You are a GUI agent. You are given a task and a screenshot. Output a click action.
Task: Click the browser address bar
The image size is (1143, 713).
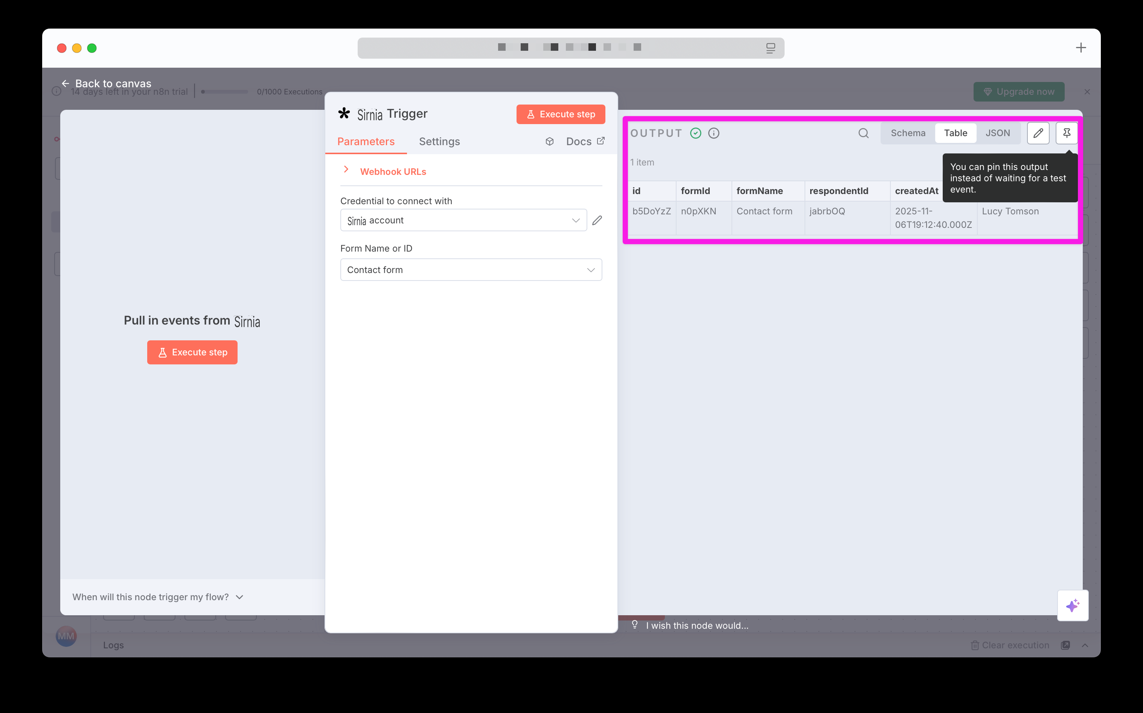pyautogui.click(x=571, y=48)
